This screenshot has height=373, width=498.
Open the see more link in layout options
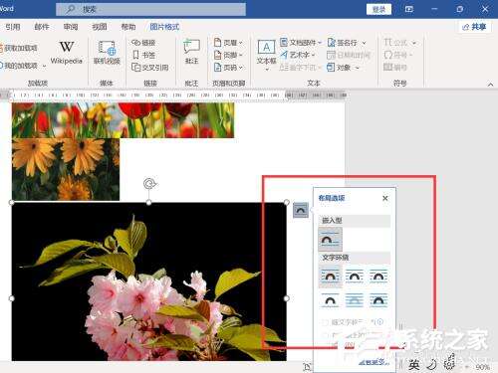[x=373, y=362]
